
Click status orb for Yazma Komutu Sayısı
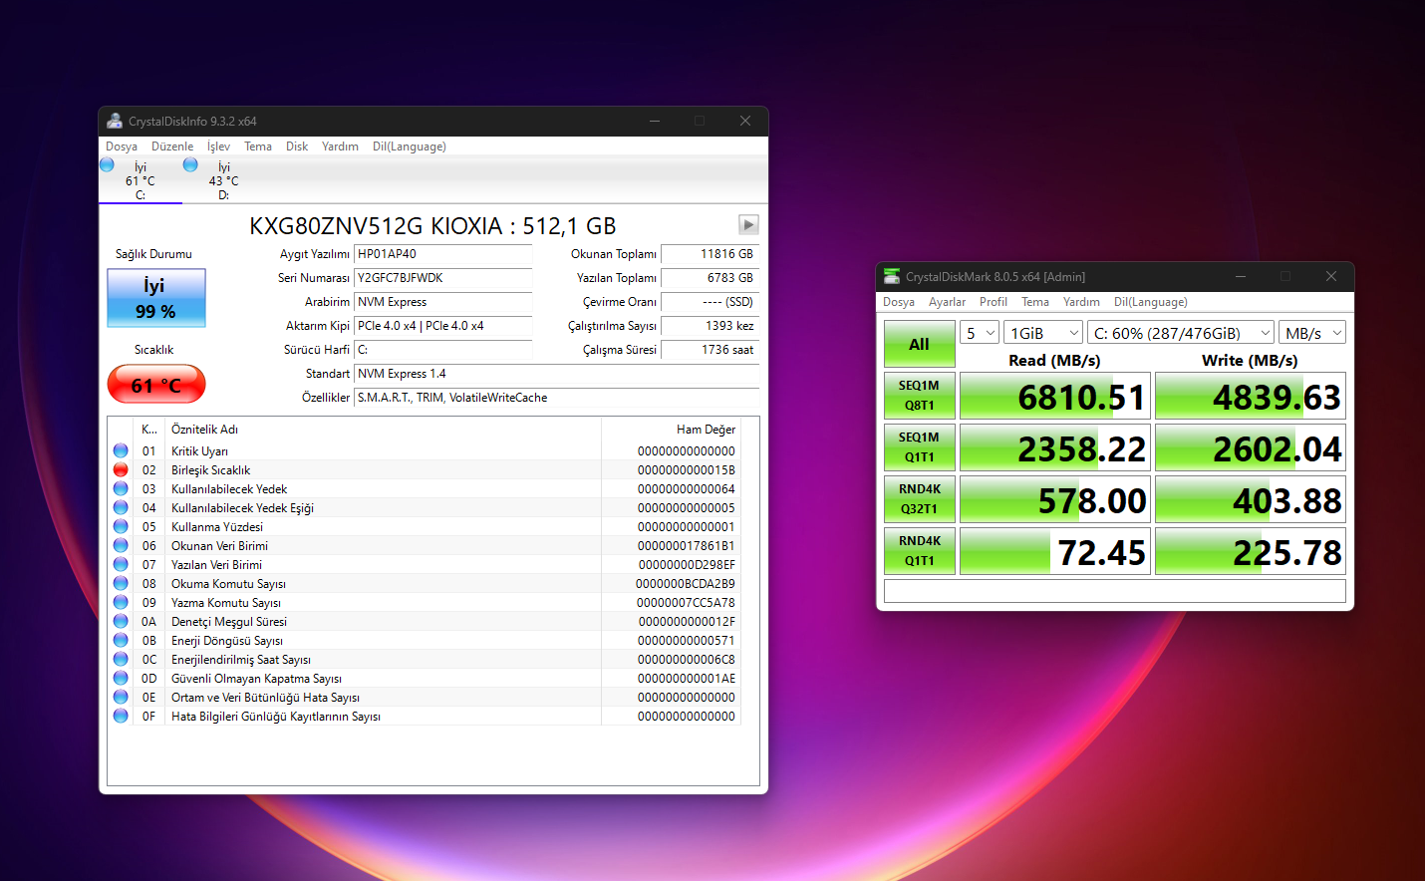tap(121, 602)
